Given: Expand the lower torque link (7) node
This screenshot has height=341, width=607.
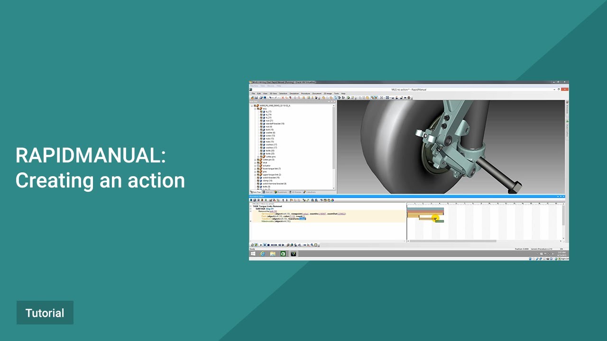Looking at the screenshot, I should coord(255,169).
